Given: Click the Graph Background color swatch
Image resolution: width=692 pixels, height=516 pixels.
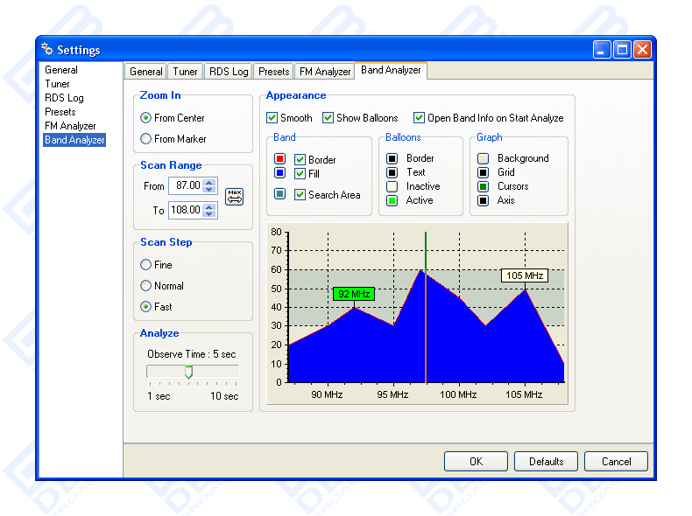Looking at the screenshot, I should (483, 158).
